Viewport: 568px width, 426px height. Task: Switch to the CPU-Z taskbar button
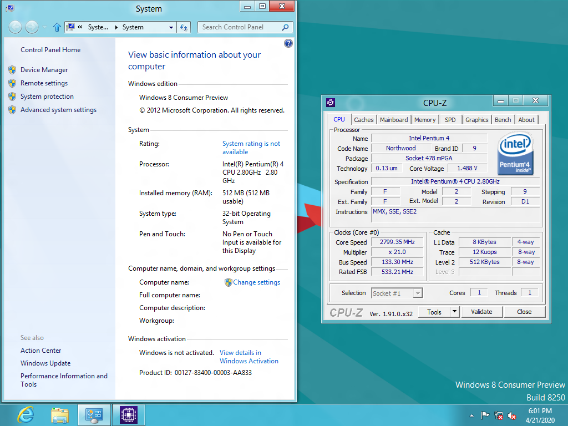click(x=129, y=415)
